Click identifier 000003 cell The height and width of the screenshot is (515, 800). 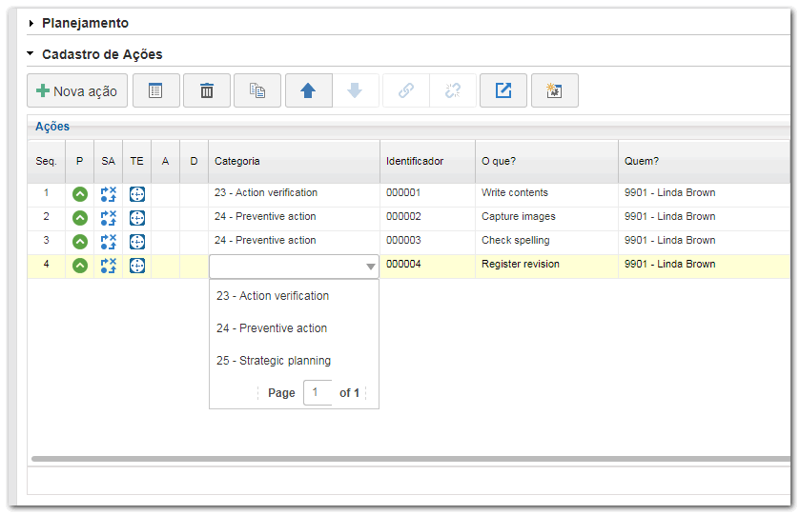427,241
